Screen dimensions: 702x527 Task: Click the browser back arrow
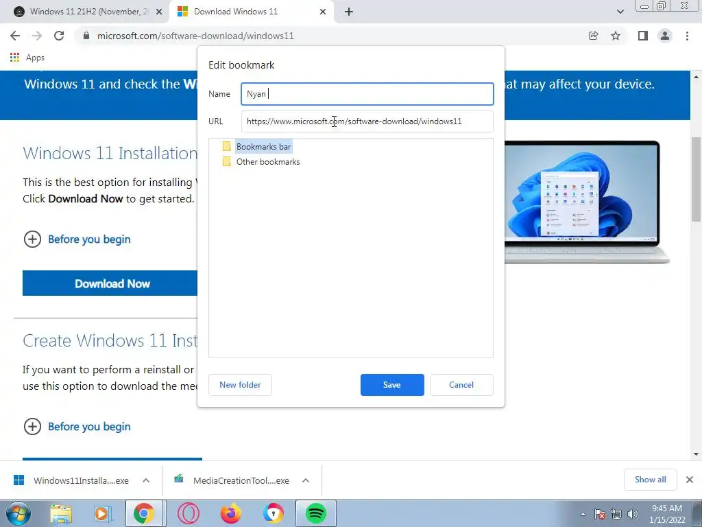pyautogui.click(x=15, y=36)
